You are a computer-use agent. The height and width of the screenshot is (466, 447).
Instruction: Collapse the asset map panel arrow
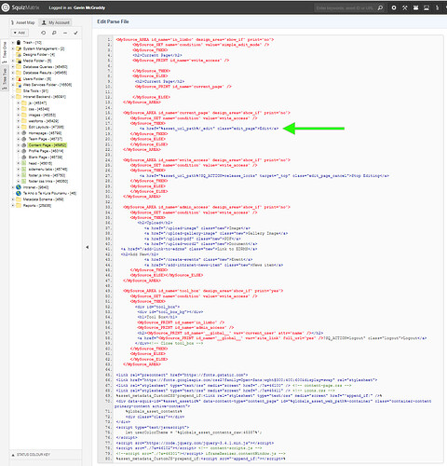coord(88,247)
